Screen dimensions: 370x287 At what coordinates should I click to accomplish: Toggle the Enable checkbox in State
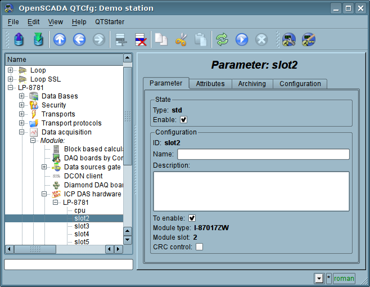[183, 119]
